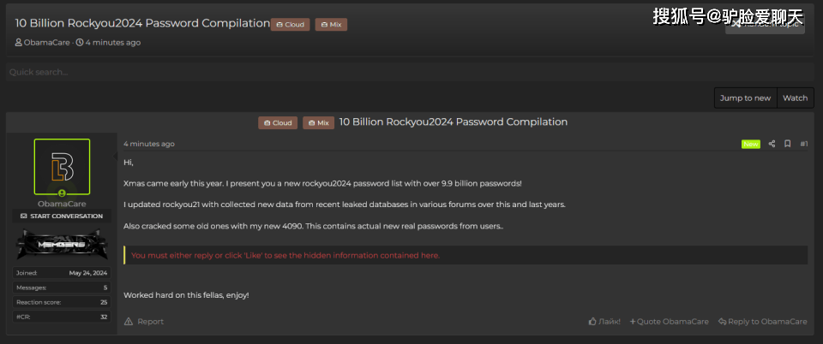Click the Reaction score row
This screenshot has width=823, height=344.
(x=62, y=302)
